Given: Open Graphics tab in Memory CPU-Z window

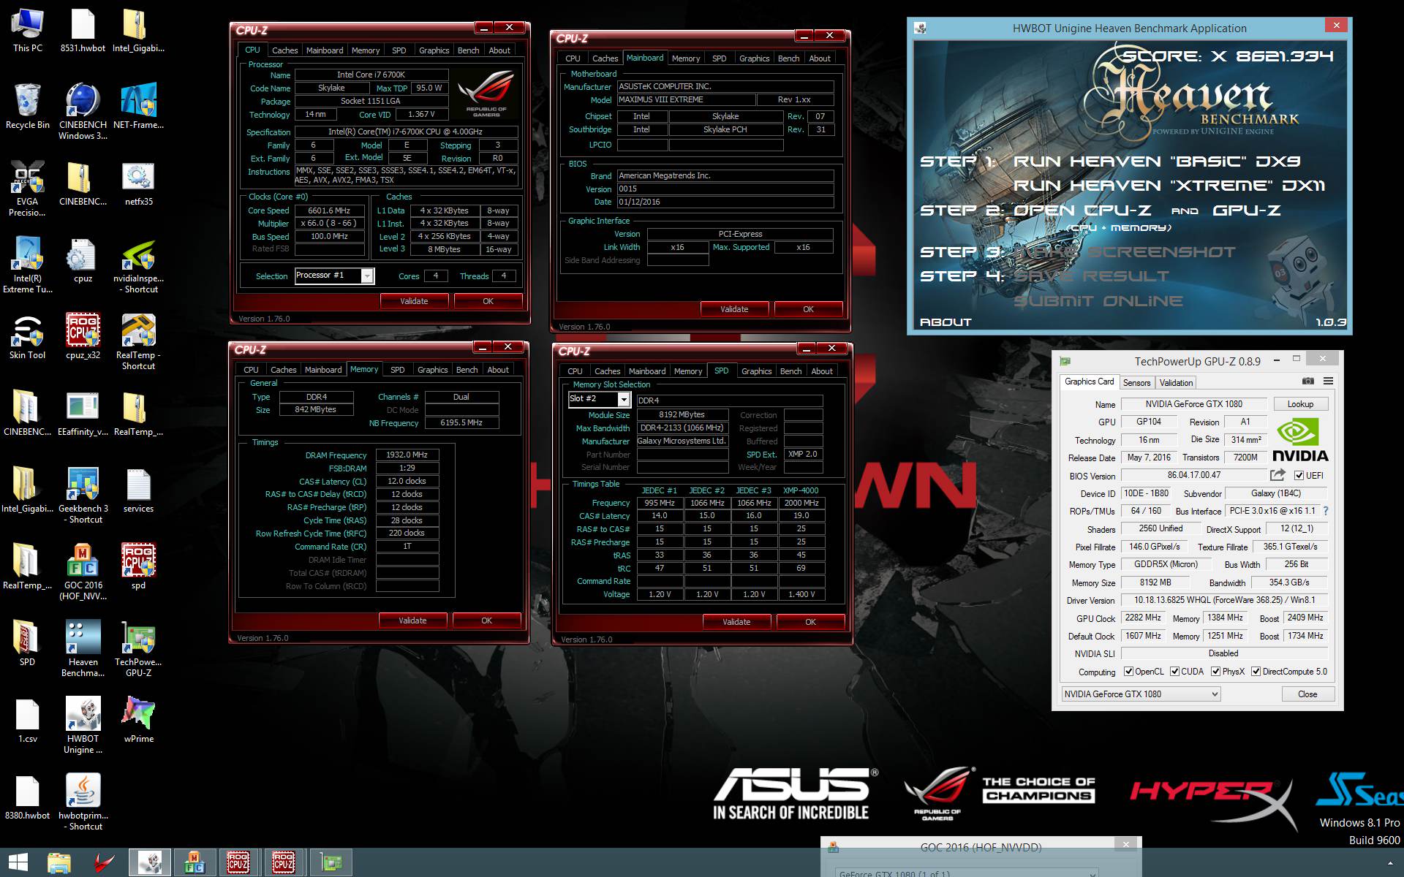Looking at the screenshot, I should click(432, 370).
